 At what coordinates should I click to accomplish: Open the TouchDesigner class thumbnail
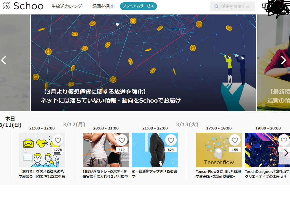click(267, 150)
